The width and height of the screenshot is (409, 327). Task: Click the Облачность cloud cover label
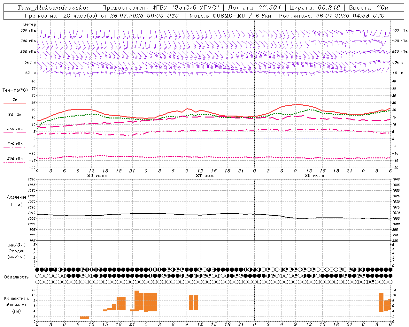click(16, 277)
